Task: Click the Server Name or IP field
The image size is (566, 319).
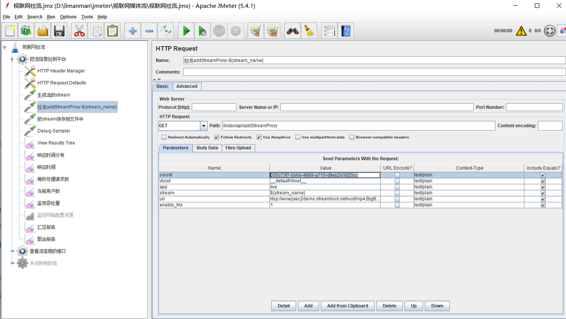Action: tap(377, 107)
